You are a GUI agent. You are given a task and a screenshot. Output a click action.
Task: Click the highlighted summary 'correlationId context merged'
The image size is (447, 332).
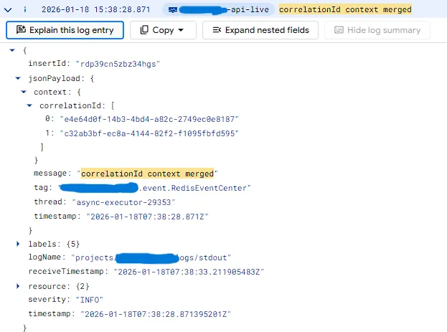click(x=345, y=10)
